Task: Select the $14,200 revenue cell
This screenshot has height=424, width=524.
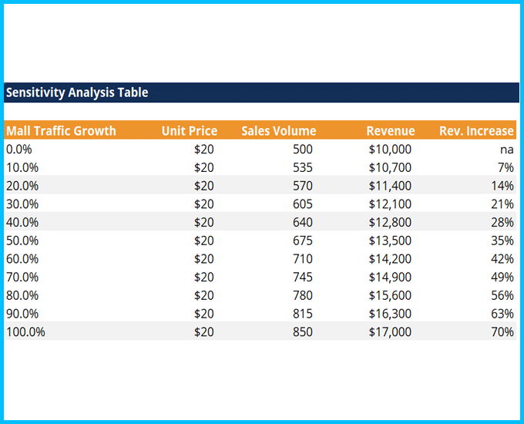Action: 390,259
